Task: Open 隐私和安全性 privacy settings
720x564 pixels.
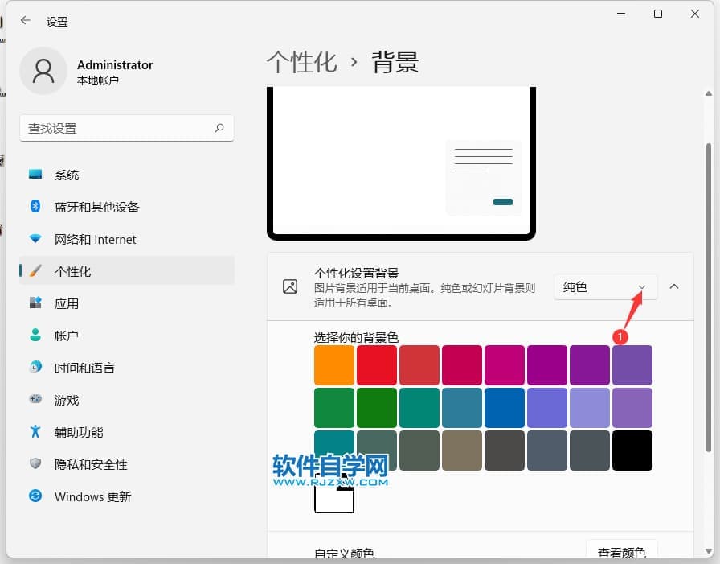Action: (91, 464)
